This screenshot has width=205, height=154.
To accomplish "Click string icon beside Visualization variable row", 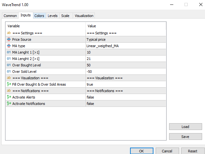I will pos(9,78).
